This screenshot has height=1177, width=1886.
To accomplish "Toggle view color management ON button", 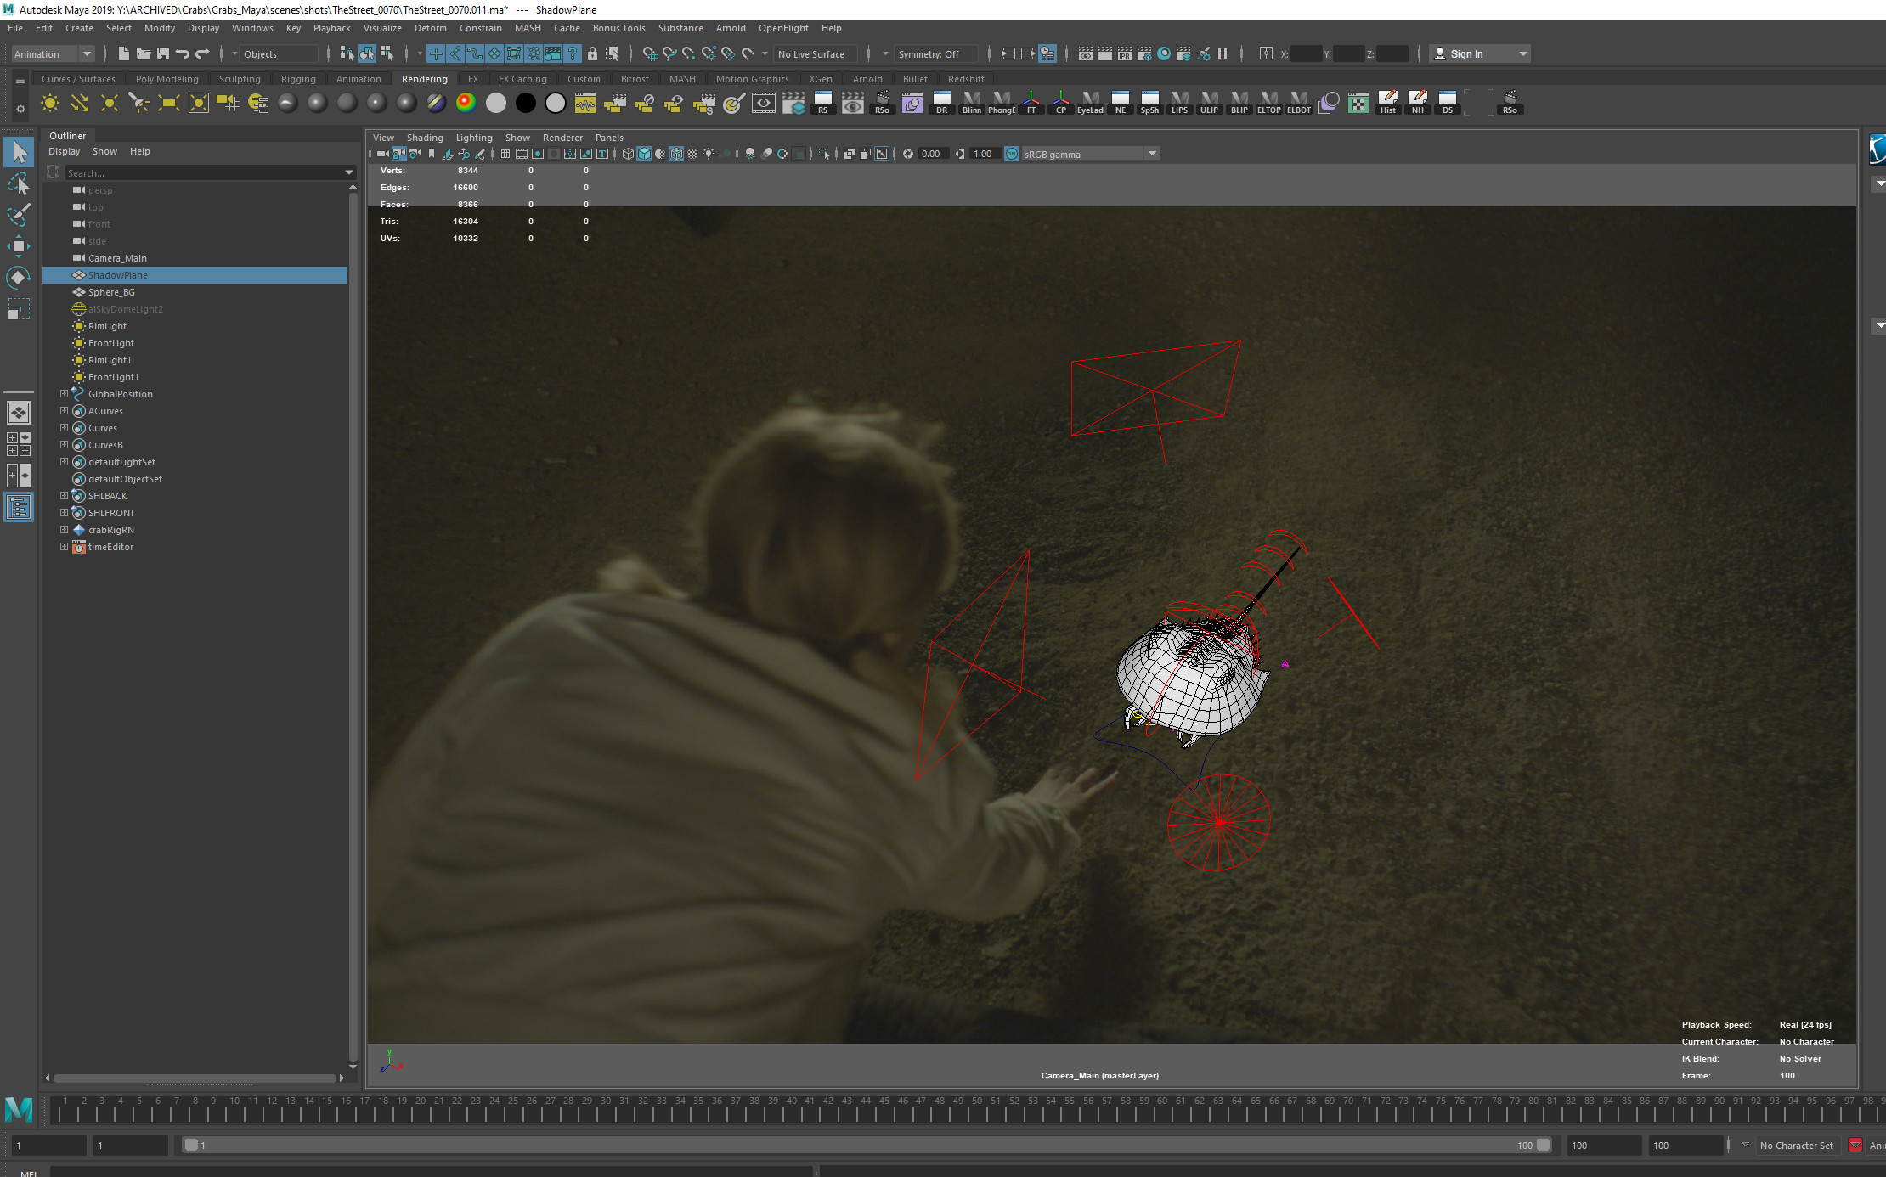I will coord(1012,154).
